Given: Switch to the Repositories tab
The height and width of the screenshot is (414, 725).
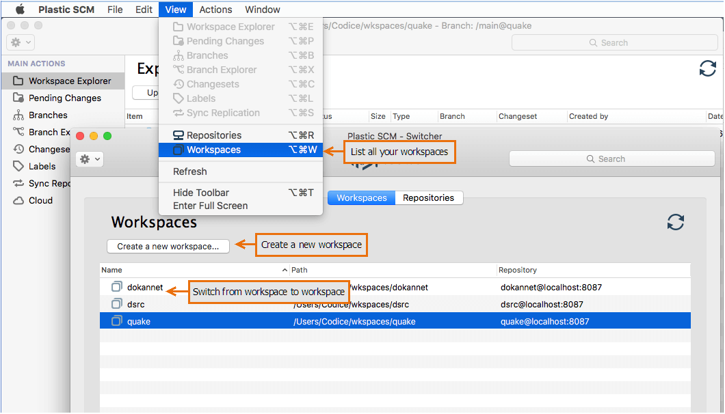Looking at the screenshot, I should point(429,197).
